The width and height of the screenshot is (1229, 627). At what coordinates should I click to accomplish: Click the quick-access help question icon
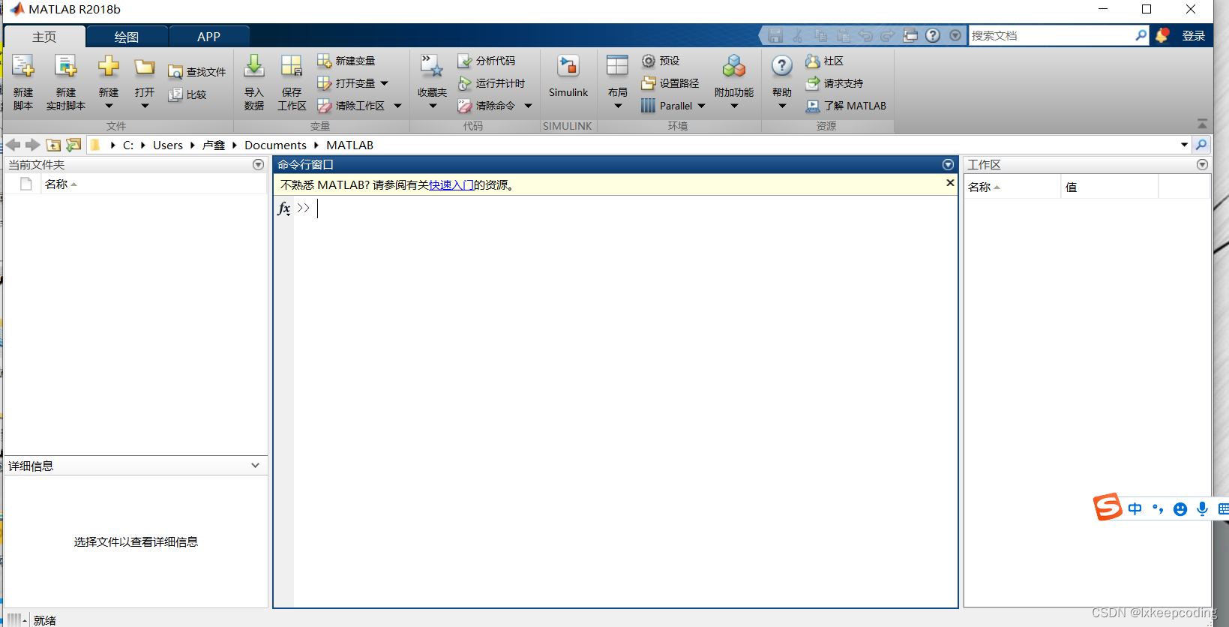[x=933, y=35]
